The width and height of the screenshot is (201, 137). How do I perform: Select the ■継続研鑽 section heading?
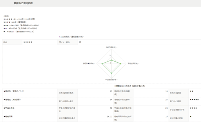pos(8,117)
